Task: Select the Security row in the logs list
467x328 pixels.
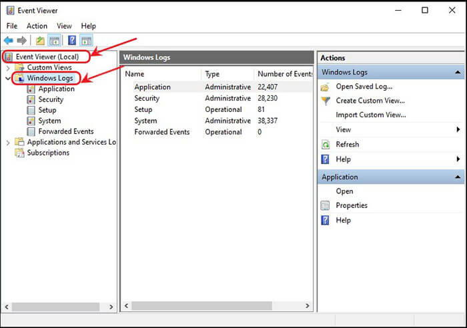Action: (x=217, y=98)
